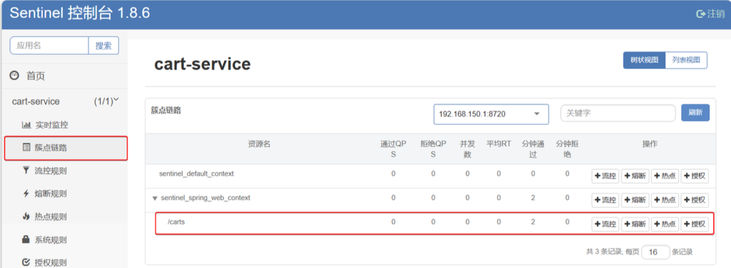The height and width of the screenshot is (268, 731).
Task: Go to 熔断规则 lightning menu item
Action: tap(50, 194)
